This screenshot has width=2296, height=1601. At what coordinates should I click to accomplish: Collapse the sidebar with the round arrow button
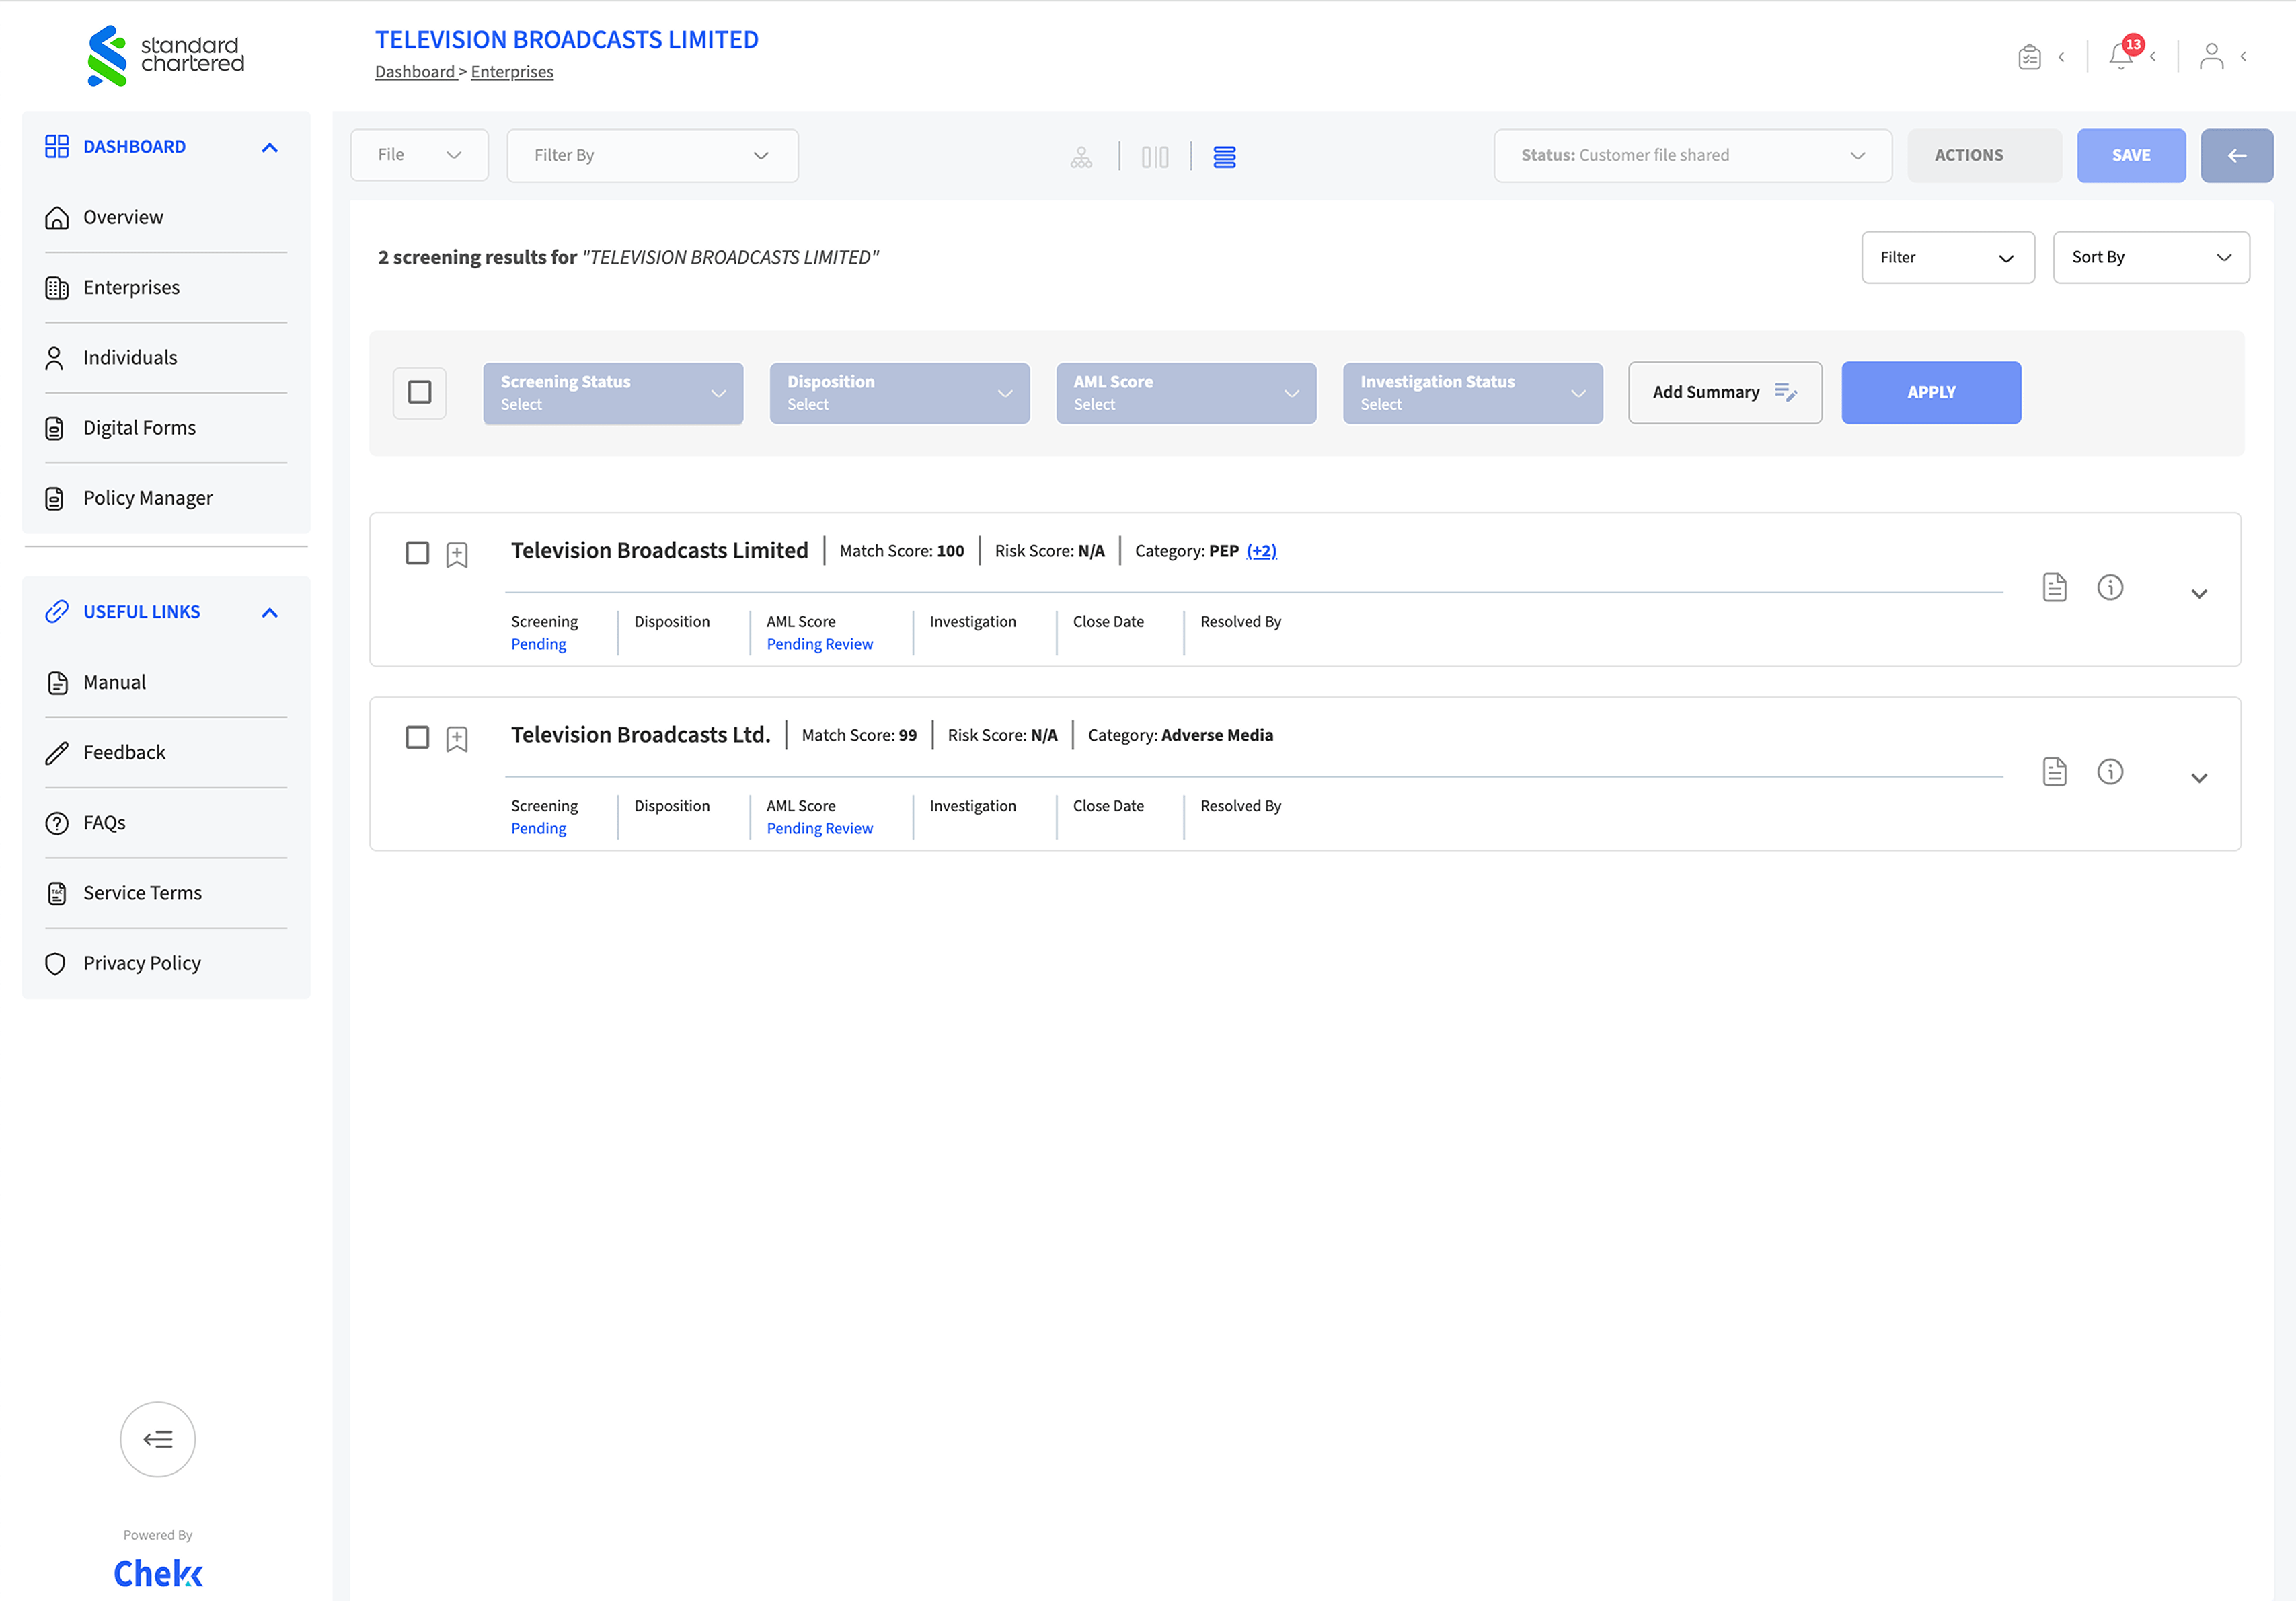[x=158, y=1438]
